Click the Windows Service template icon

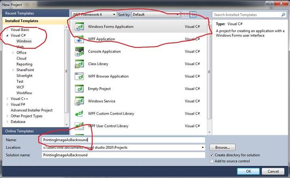[79, 101]
